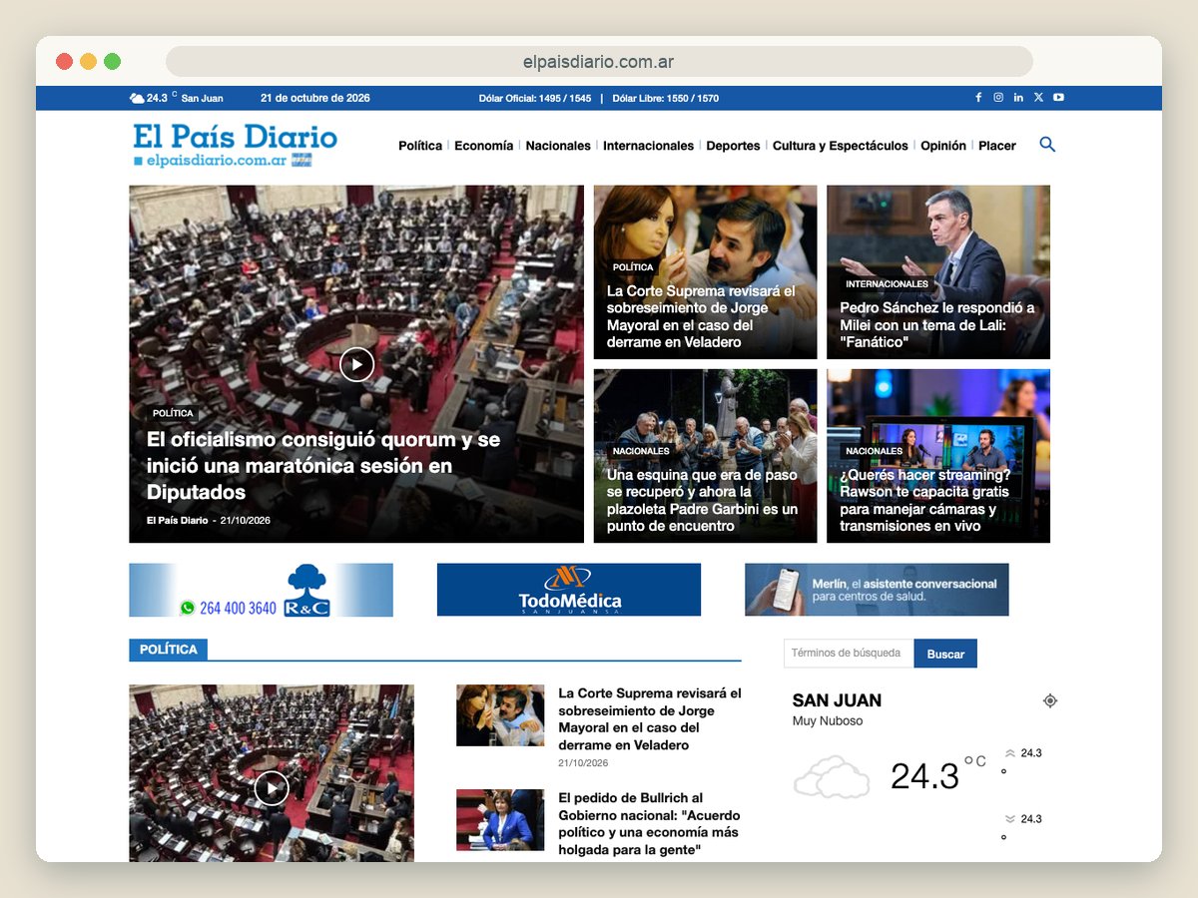Read headline about oficialismo consiguió quorum
The height and width of the screenshot is (898, 1198).
[x=323, y=466]
